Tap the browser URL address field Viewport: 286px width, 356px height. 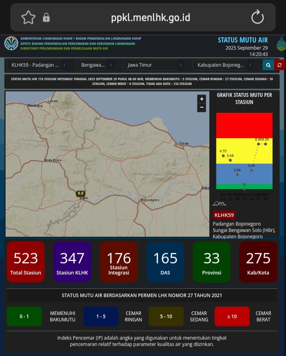click(x=151, y=17)
